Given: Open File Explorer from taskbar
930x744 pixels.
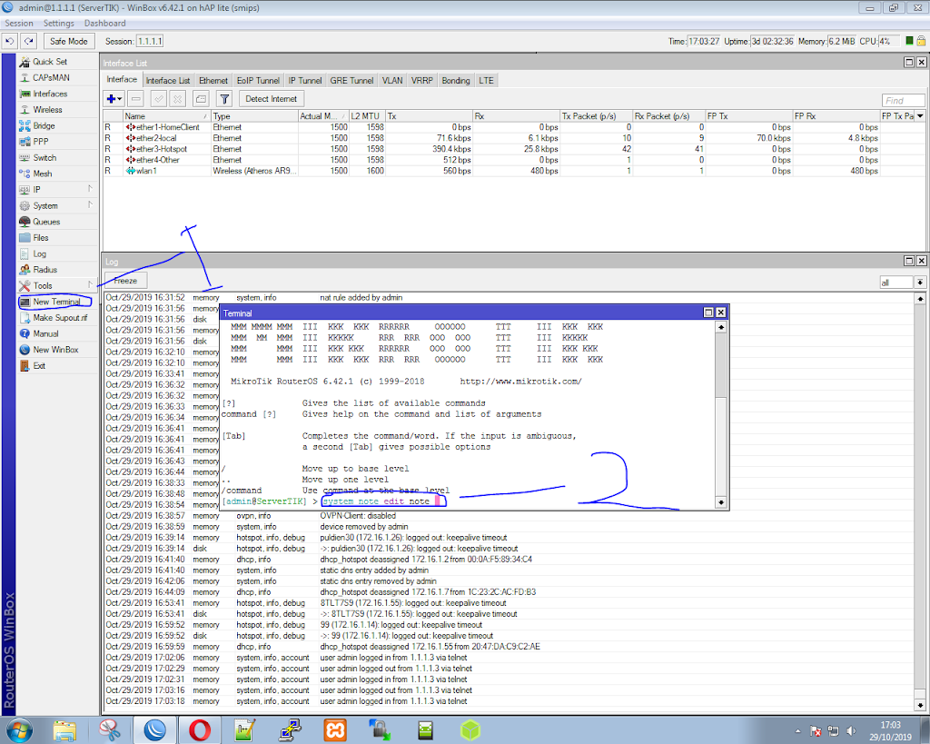Looking at the screenshot, I should point(64,730).
